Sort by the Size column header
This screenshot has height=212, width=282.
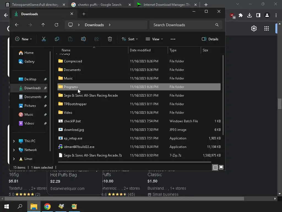click(212, 50)
